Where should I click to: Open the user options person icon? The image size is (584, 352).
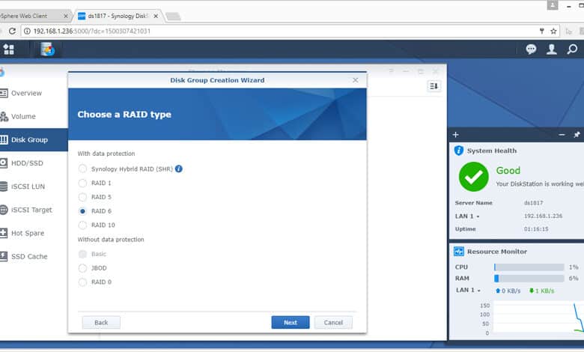(x=552, y=49)
